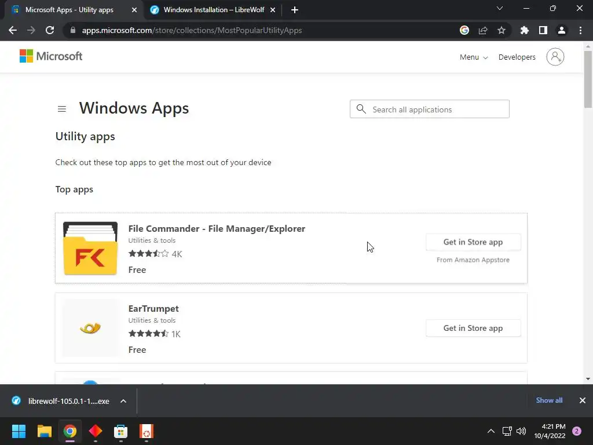
Task: Open the notification count badge
Action: click(577, 431)
